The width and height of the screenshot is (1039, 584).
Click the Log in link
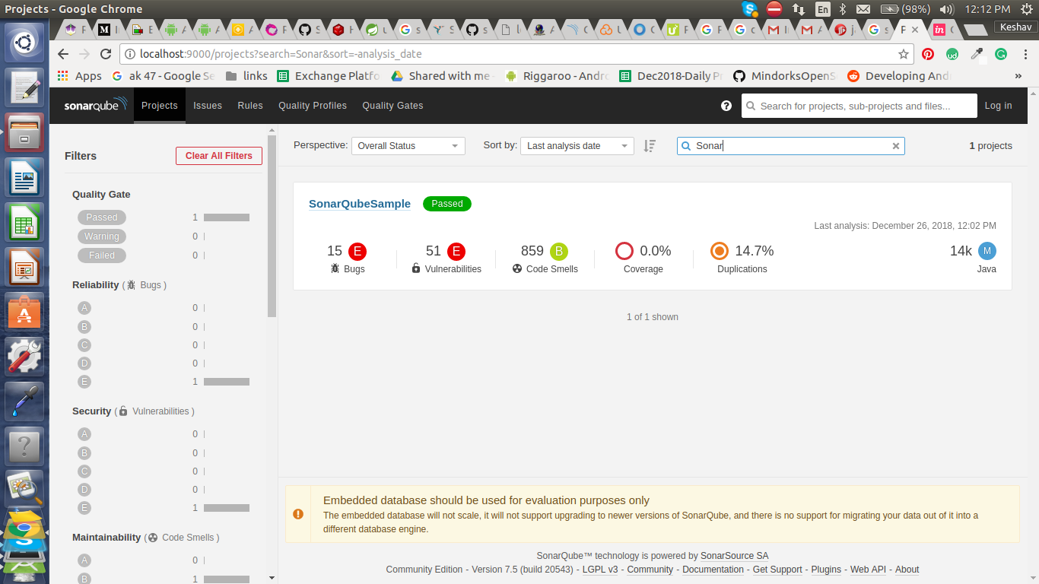[998, 106]
